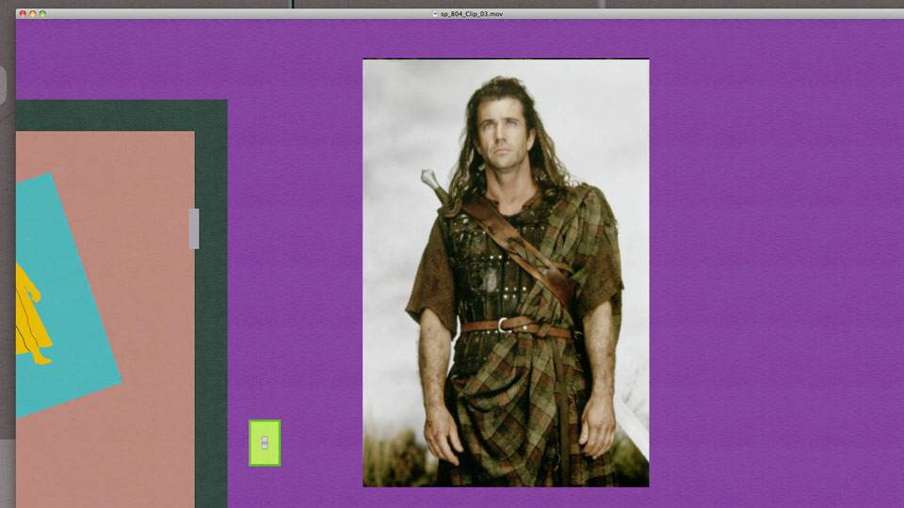This screenshot has width=904, height=508.
Task: Click the green light switch on wall
Action: point(265,443)
